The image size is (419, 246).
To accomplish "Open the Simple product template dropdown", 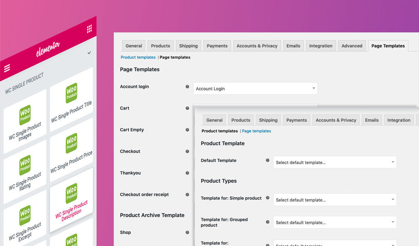I will coord(334,200).
